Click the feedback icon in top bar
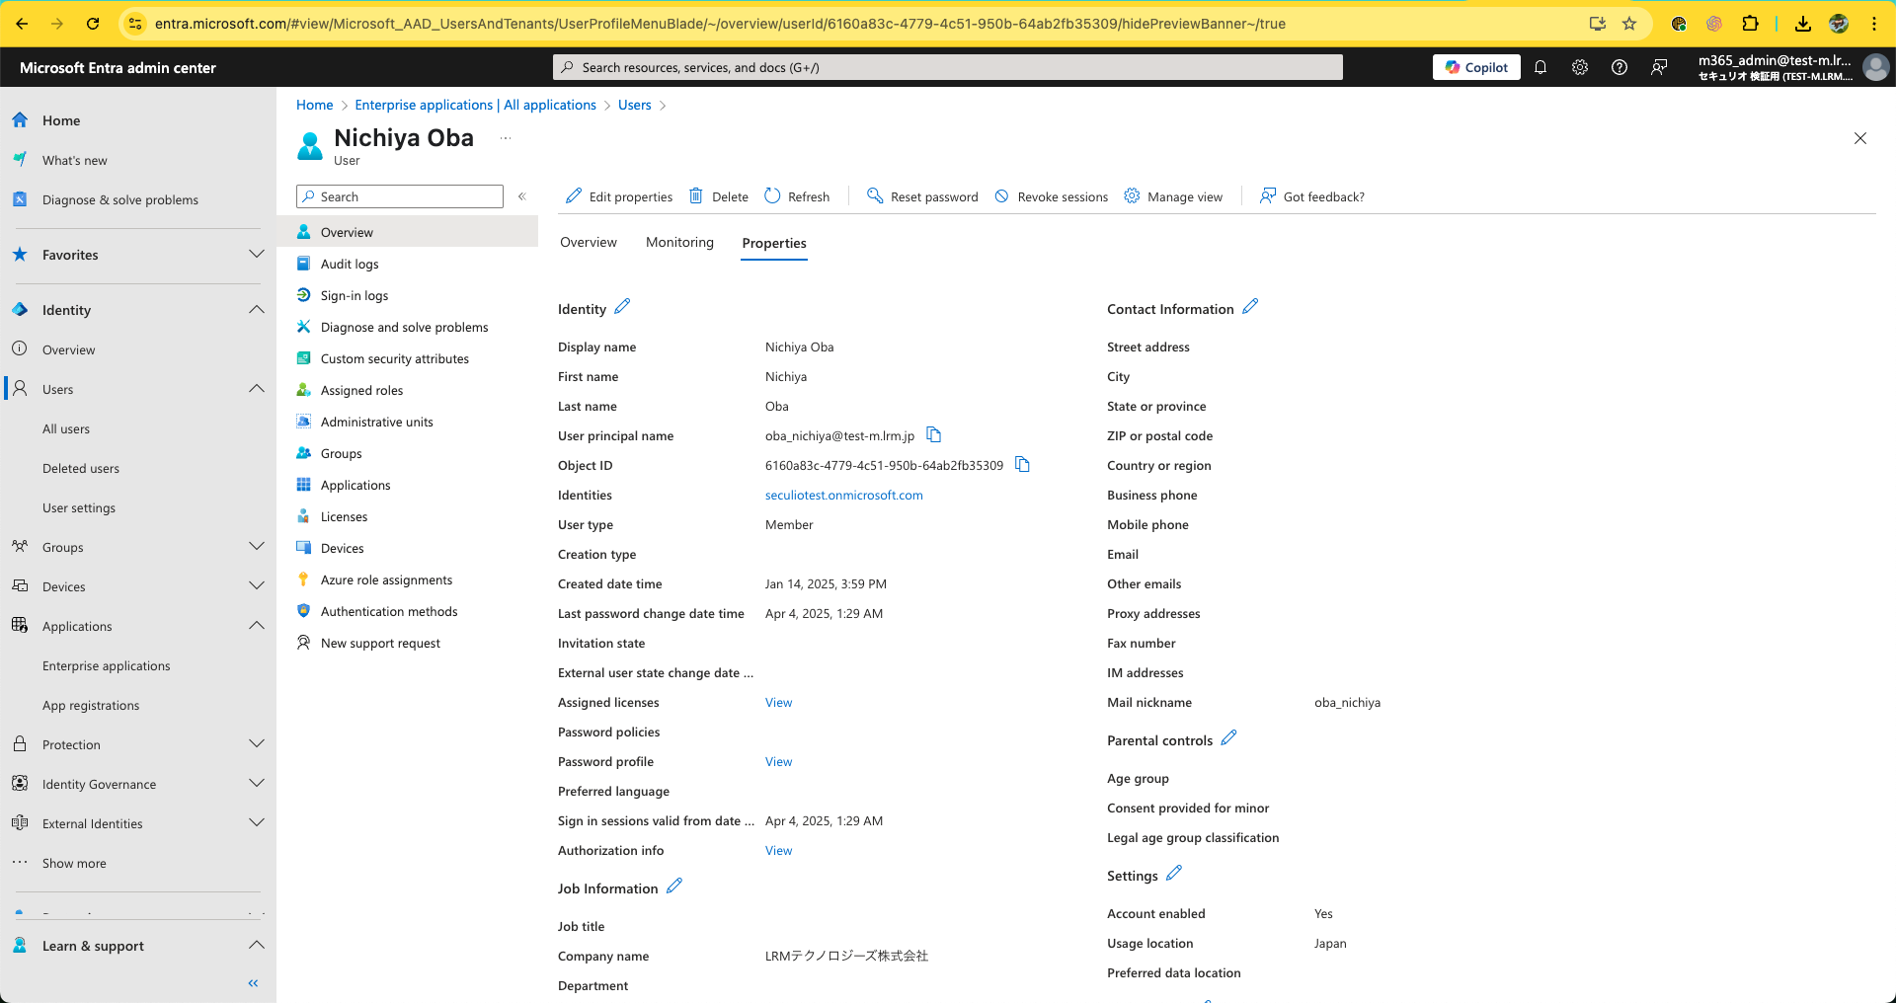 (x=1659, y=67)
